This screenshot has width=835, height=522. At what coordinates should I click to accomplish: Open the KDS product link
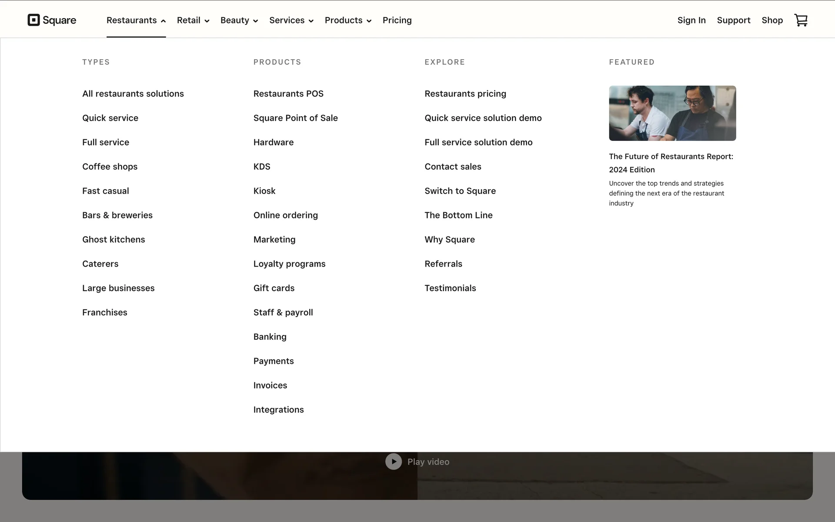tap(261, 167)
